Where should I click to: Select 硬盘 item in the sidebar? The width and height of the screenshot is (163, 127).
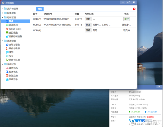pos(11,21)
